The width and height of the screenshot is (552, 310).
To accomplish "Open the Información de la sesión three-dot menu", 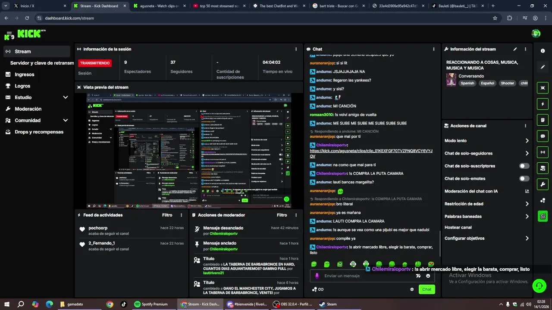I will pyautogui.click(x=296, y=49).
